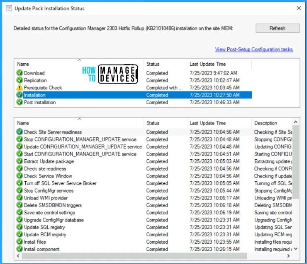Click status icon for Check Service Window
307x264 pixels.
pyautogui.click(x=19, y=176)
